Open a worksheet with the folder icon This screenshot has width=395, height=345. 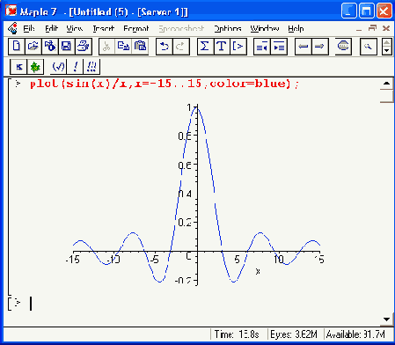point(33,47)
